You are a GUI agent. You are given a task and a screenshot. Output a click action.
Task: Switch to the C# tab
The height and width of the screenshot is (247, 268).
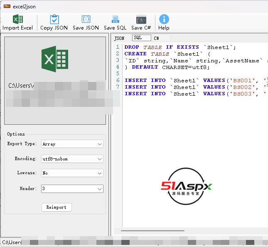click(156, 38)
